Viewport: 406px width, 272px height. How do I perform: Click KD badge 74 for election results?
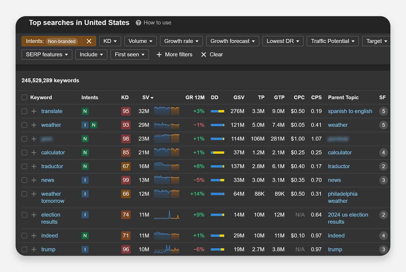[126, 215]
